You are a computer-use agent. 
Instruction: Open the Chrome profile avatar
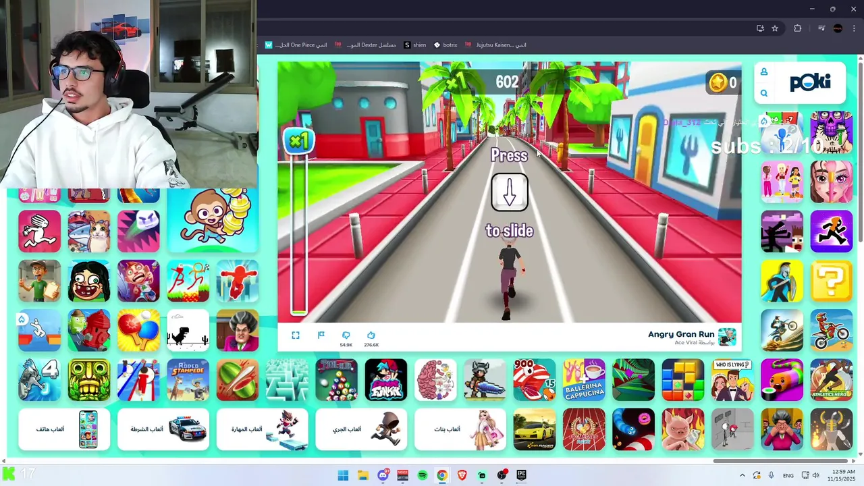[838, 28]
